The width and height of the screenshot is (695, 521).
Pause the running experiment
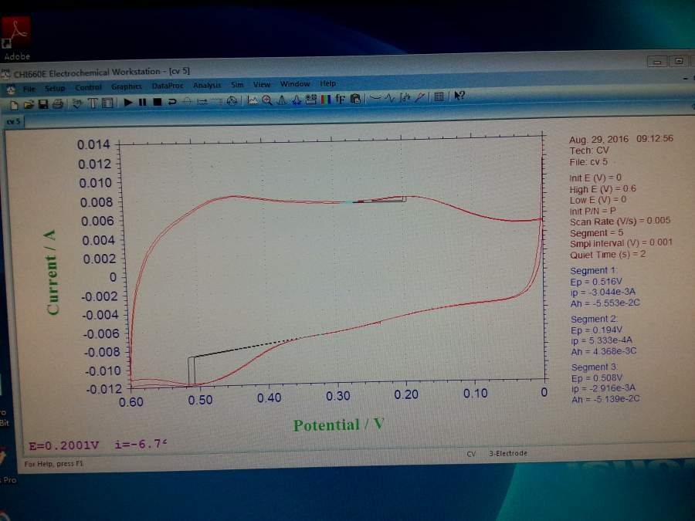tap(142, 103)
